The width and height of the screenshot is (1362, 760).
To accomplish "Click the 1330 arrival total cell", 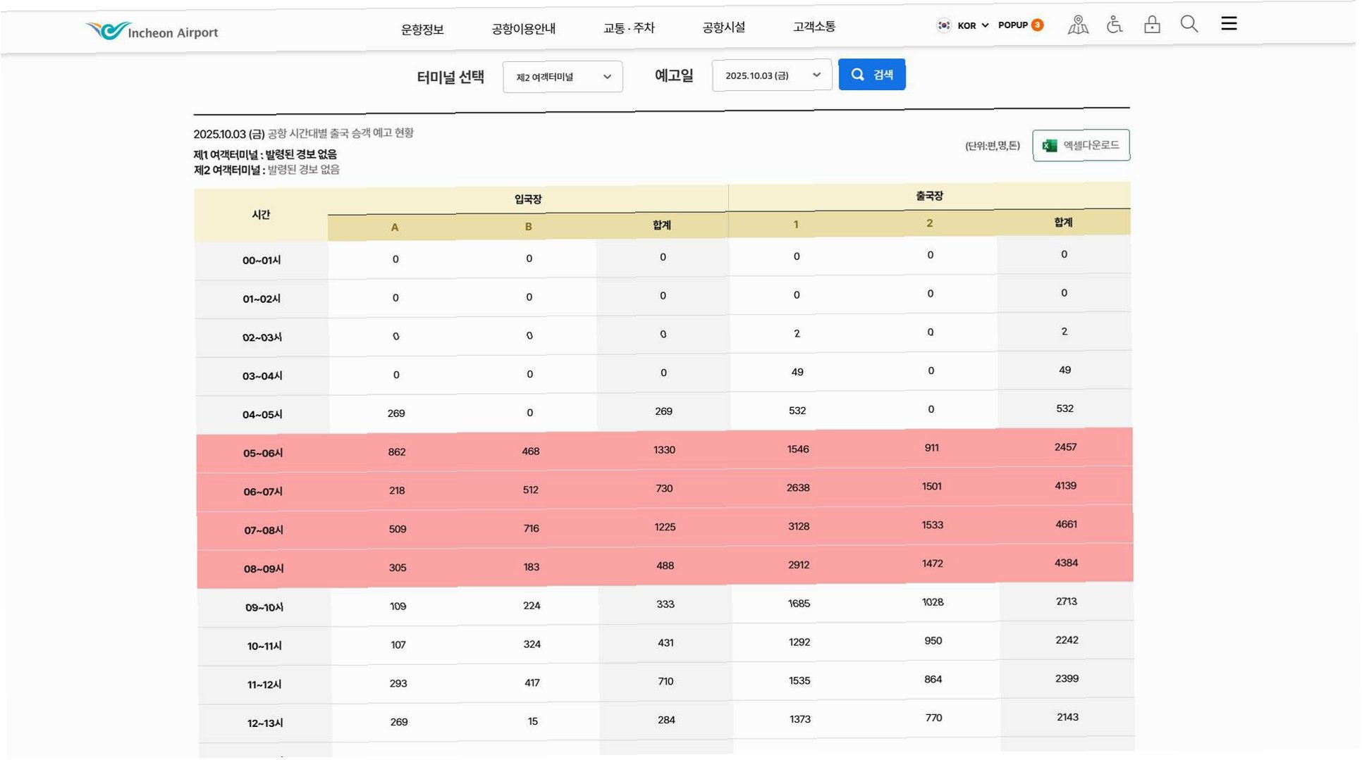I will point(664,449).
